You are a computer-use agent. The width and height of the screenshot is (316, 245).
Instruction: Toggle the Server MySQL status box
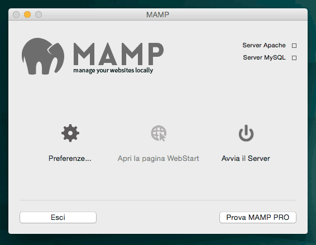tap(294, 58)
